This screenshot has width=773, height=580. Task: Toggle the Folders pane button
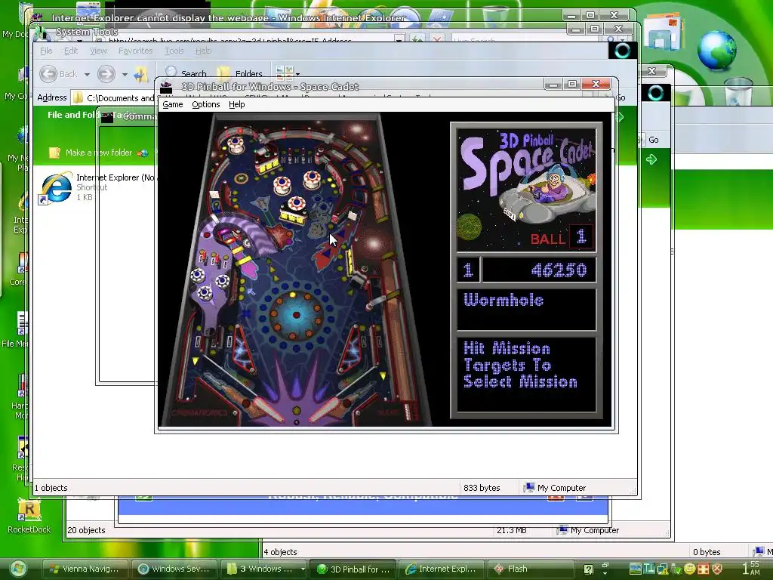click(239, 73)
